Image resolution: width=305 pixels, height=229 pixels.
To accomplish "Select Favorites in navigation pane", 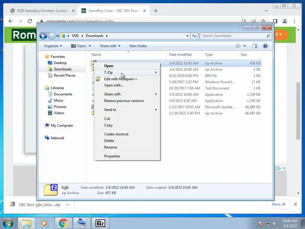I will click(58, 57).
